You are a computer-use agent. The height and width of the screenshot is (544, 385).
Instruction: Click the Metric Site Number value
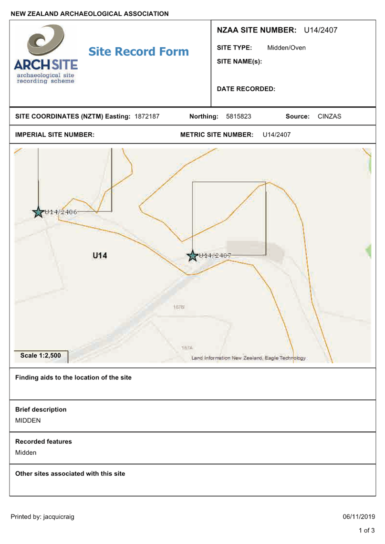(x=276, y=135)
